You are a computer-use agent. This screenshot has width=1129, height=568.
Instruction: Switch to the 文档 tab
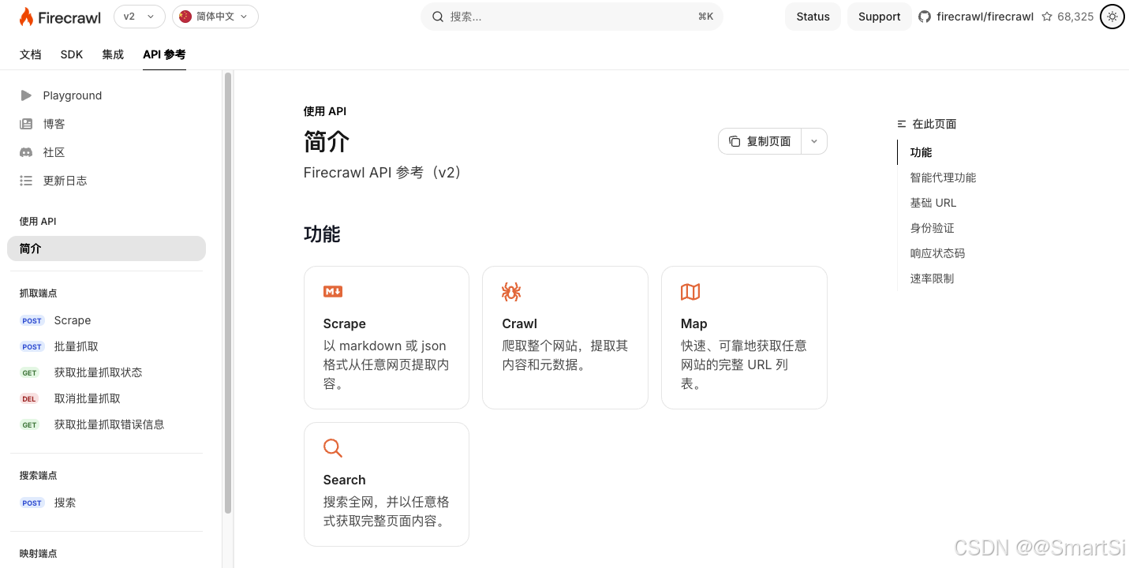tap(30, 54)
